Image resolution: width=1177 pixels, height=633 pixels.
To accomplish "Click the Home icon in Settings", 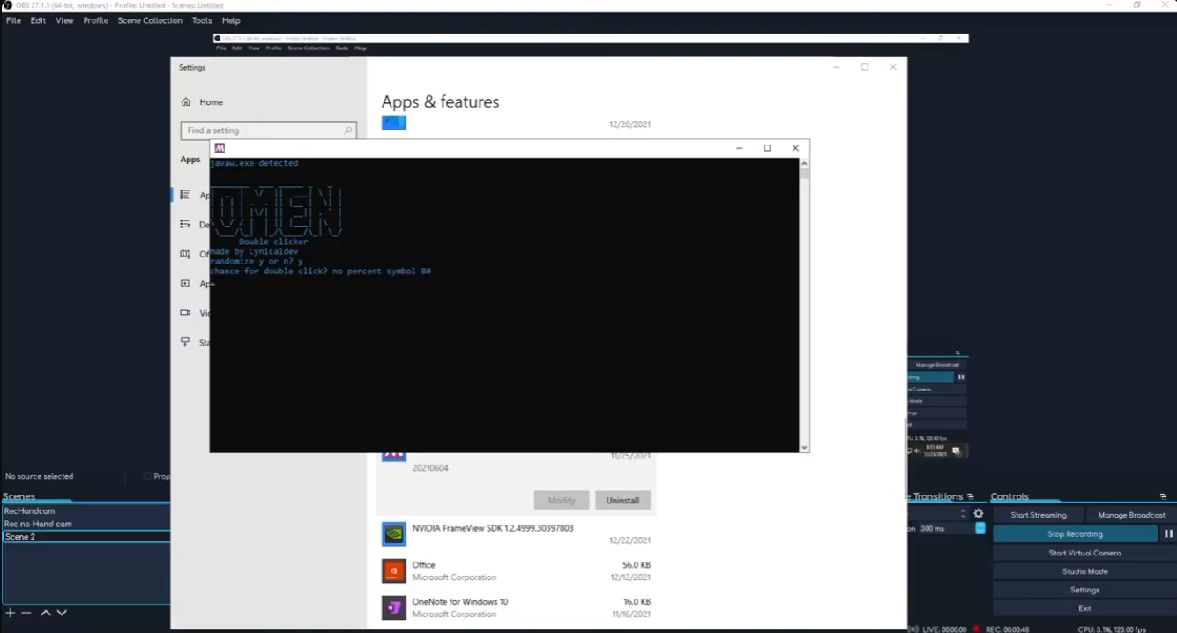I will coord(186,102).
